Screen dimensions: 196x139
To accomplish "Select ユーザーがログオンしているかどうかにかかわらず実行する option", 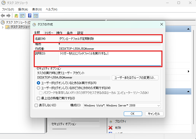I will click(x=39, y=88).
